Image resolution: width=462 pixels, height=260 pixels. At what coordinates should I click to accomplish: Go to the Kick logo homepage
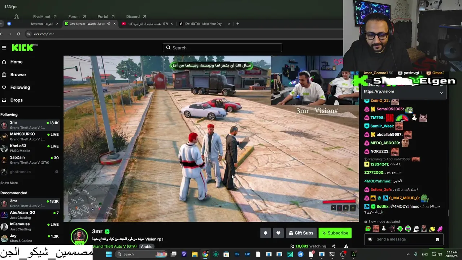(x=25, y=48)
